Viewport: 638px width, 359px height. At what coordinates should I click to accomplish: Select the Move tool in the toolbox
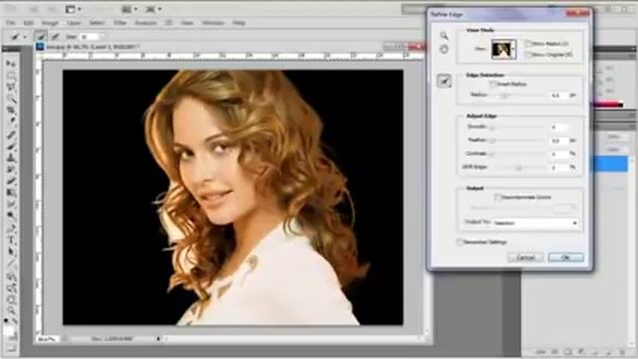11,64
